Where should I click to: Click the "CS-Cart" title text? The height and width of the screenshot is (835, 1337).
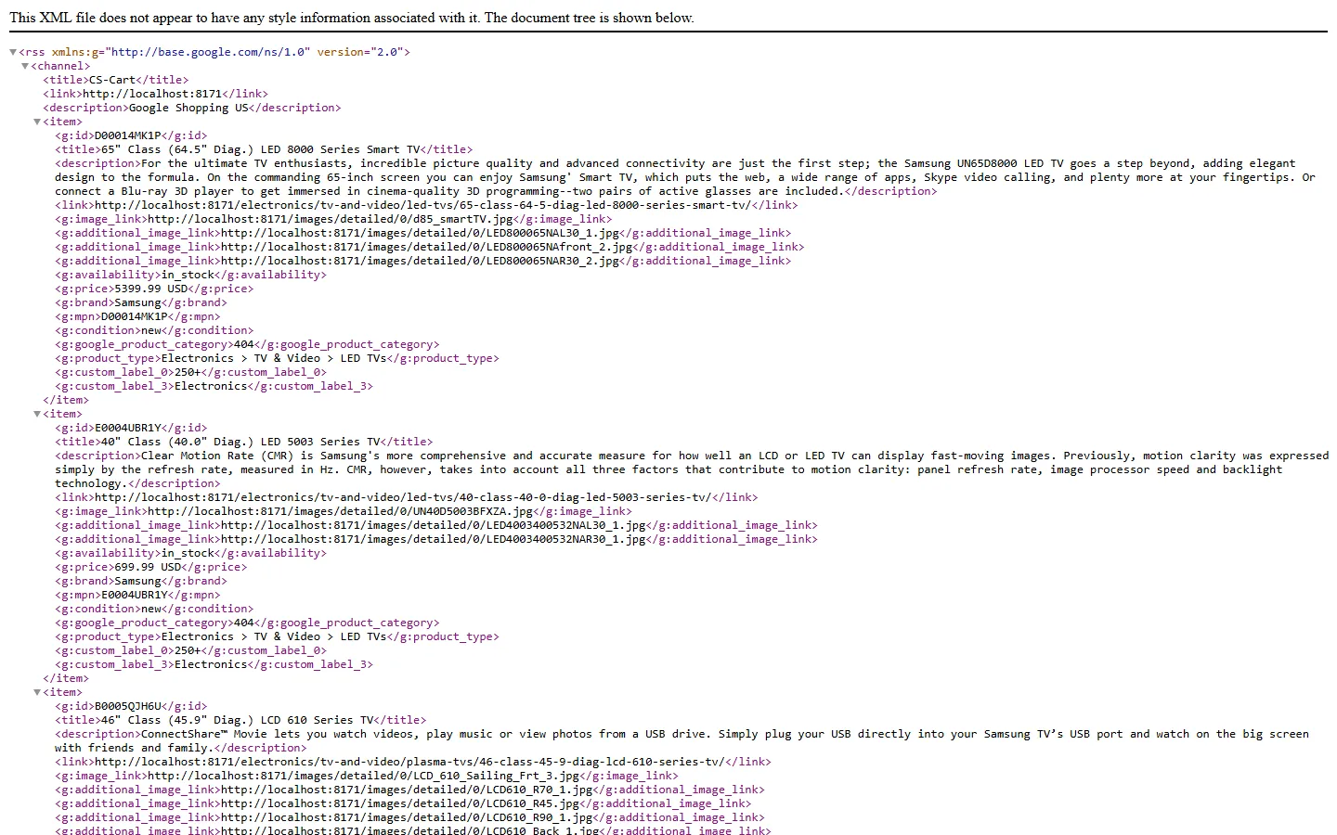pos(111,80)
